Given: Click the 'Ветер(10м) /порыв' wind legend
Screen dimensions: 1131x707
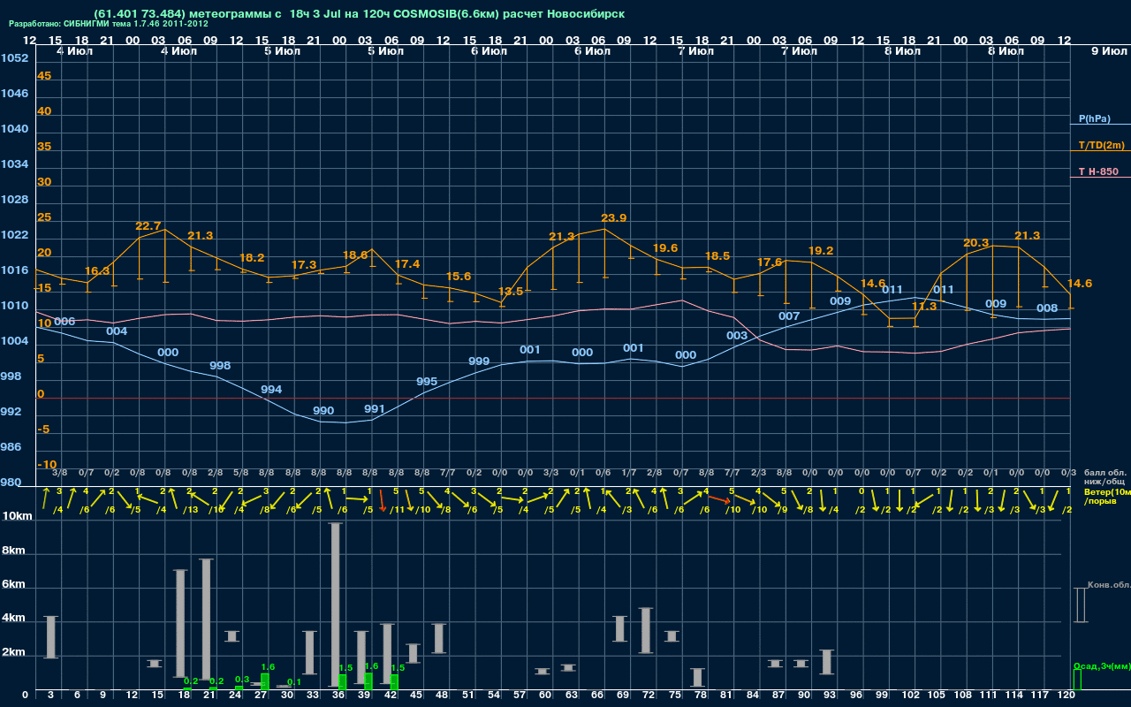Looking at the screenshot, I should pos(1106,496).
